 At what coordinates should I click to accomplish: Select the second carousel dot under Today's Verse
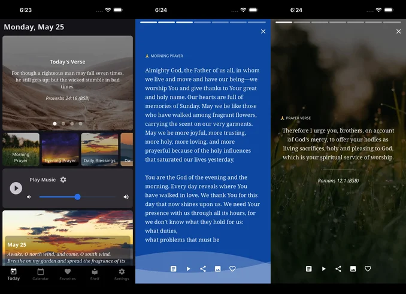pos(63,124)
